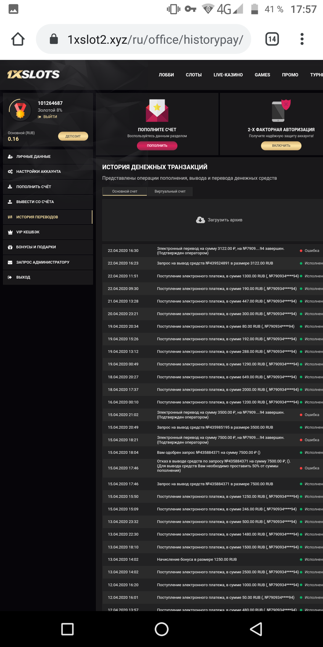Open the СЛОТЫ menu item

(x=194, y=75)
